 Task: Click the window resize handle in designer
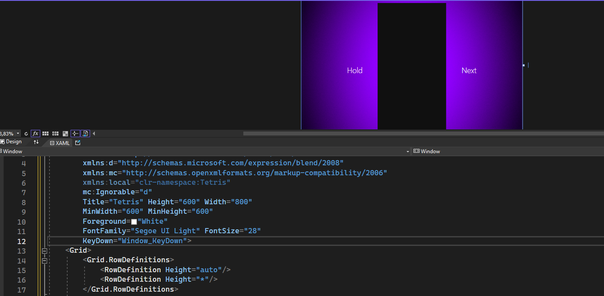tap(523, 65)
